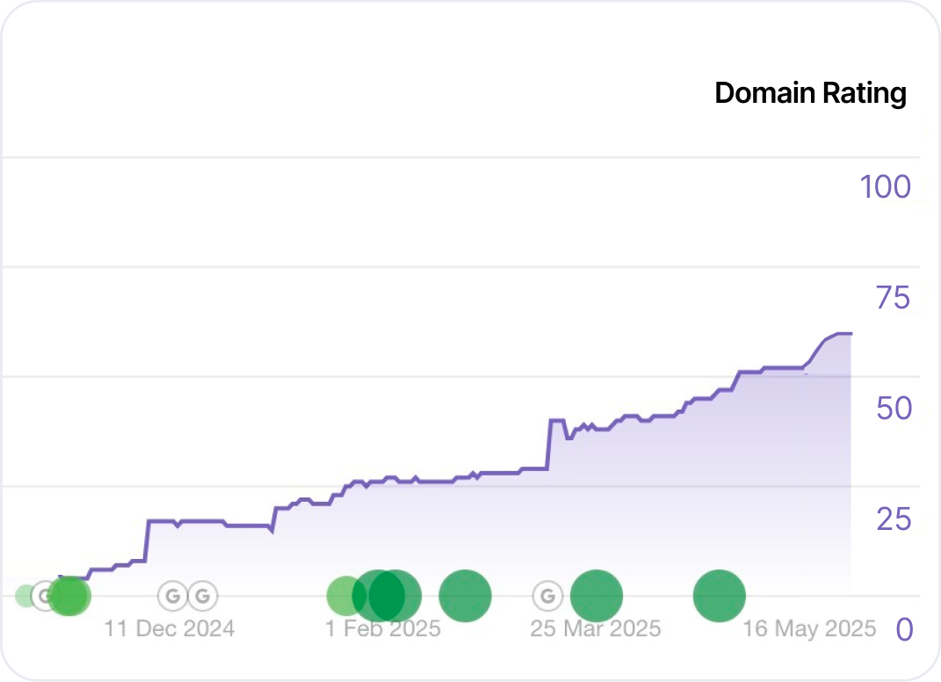The height and width of the screenshot is (682, 941).
Task: Select the large dark green event marker near 1 Feb 2025
Action: pos(387,595)
